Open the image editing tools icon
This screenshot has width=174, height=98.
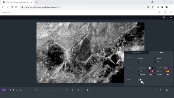tap(161, 90)
